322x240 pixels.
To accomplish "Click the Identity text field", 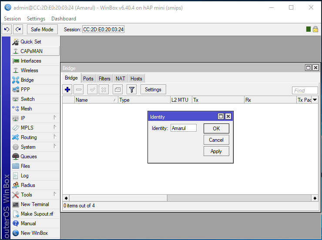I will tap(183, 128).
